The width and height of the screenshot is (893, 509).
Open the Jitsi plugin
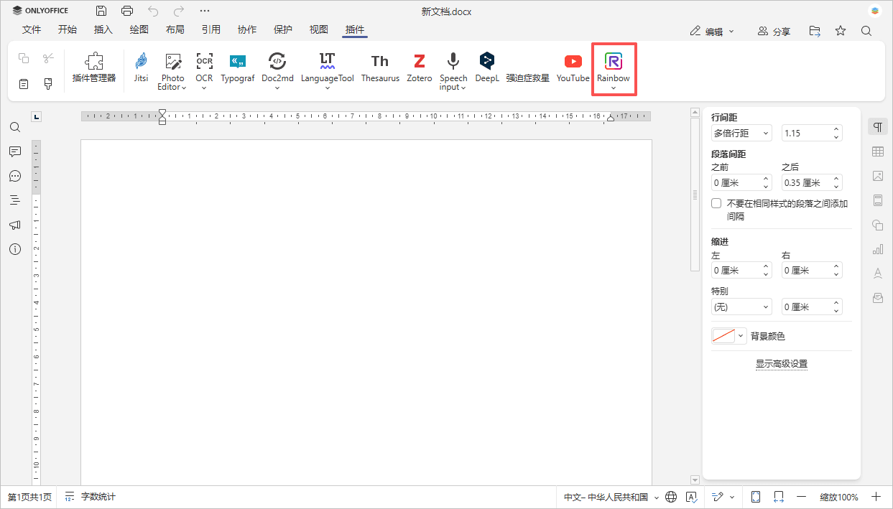[x=141, y=67]
